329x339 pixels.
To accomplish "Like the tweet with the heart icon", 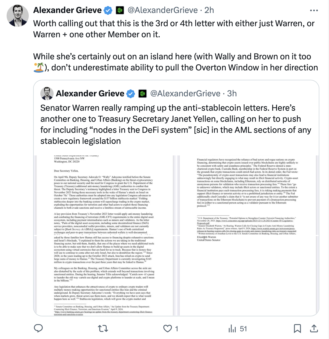I will pos(167,329).
